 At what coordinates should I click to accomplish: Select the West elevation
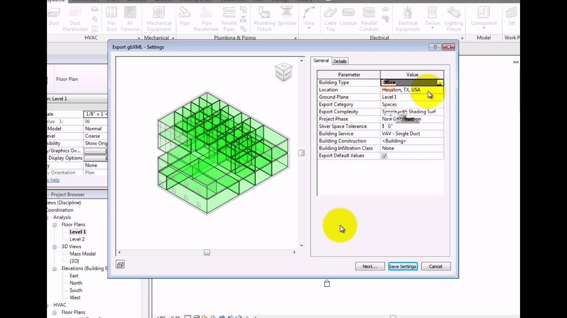[75, 298]
